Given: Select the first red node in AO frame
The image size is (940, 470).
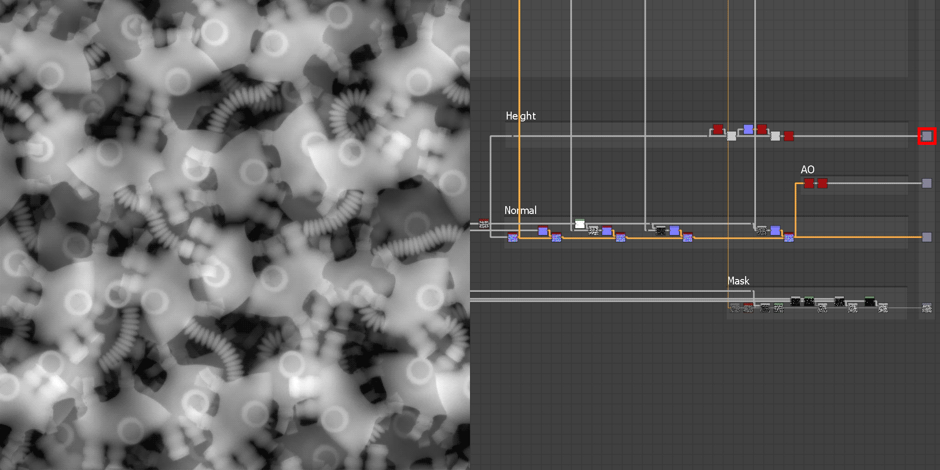Looking at the screenshot, I should [x=809, y=183].
